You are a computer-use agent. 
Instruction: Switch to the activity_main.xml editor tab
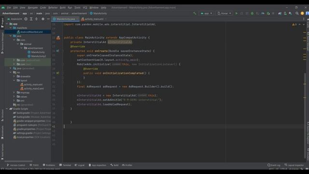point(93,19)
